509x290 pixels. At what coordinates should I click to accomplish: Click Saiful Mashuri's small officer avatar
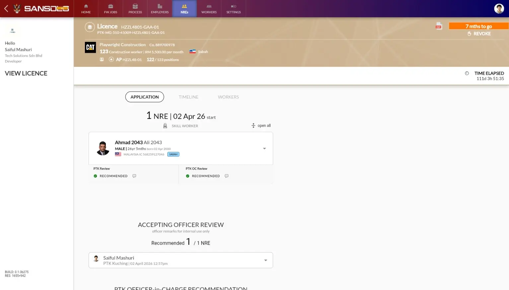pyautogui.click(x=96, y=259)
